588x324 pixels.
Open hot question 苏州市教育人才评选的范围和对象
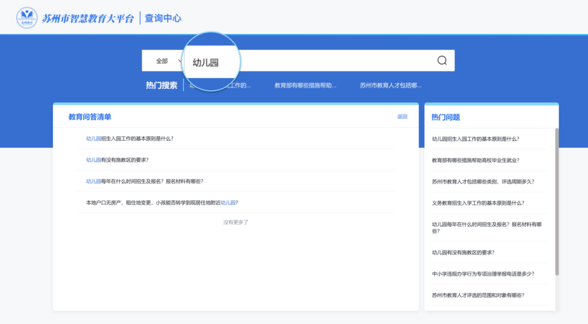477,295
